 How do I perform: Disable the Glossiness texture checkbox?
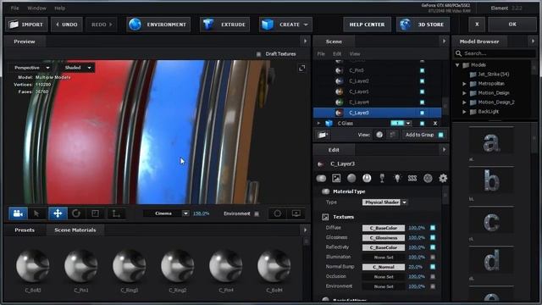[x=433, y=237]
